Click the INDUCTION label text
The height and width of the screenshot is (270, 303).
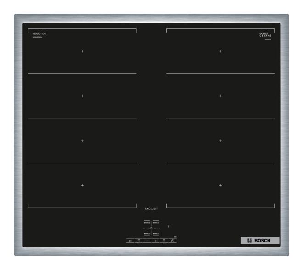click(39, 34)
